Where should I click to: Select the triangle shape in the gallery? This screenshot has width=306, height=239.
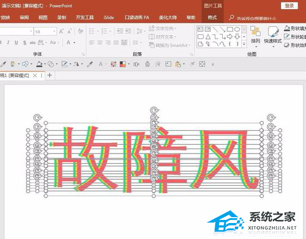coord(208,37)
